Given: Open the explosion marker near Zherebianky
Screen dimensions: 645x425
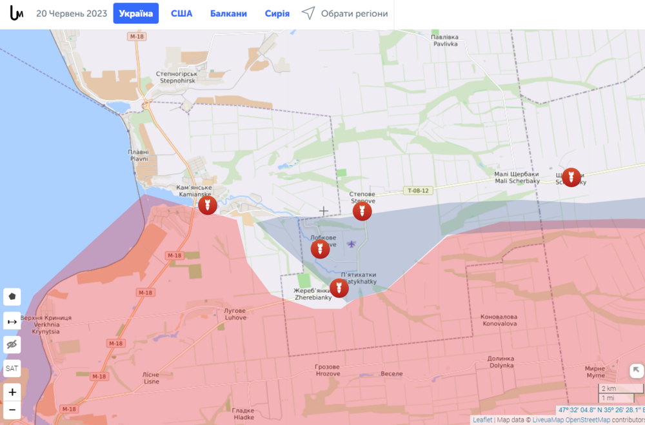Looking at the screenshot, I should [339, 288].
